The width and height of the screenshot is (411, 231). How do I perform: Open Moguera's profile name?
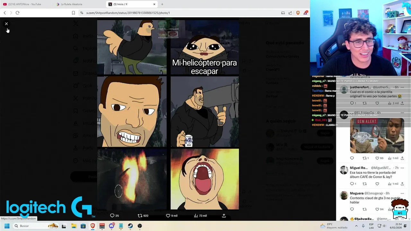pyautogui.click(x=356, y=193)
